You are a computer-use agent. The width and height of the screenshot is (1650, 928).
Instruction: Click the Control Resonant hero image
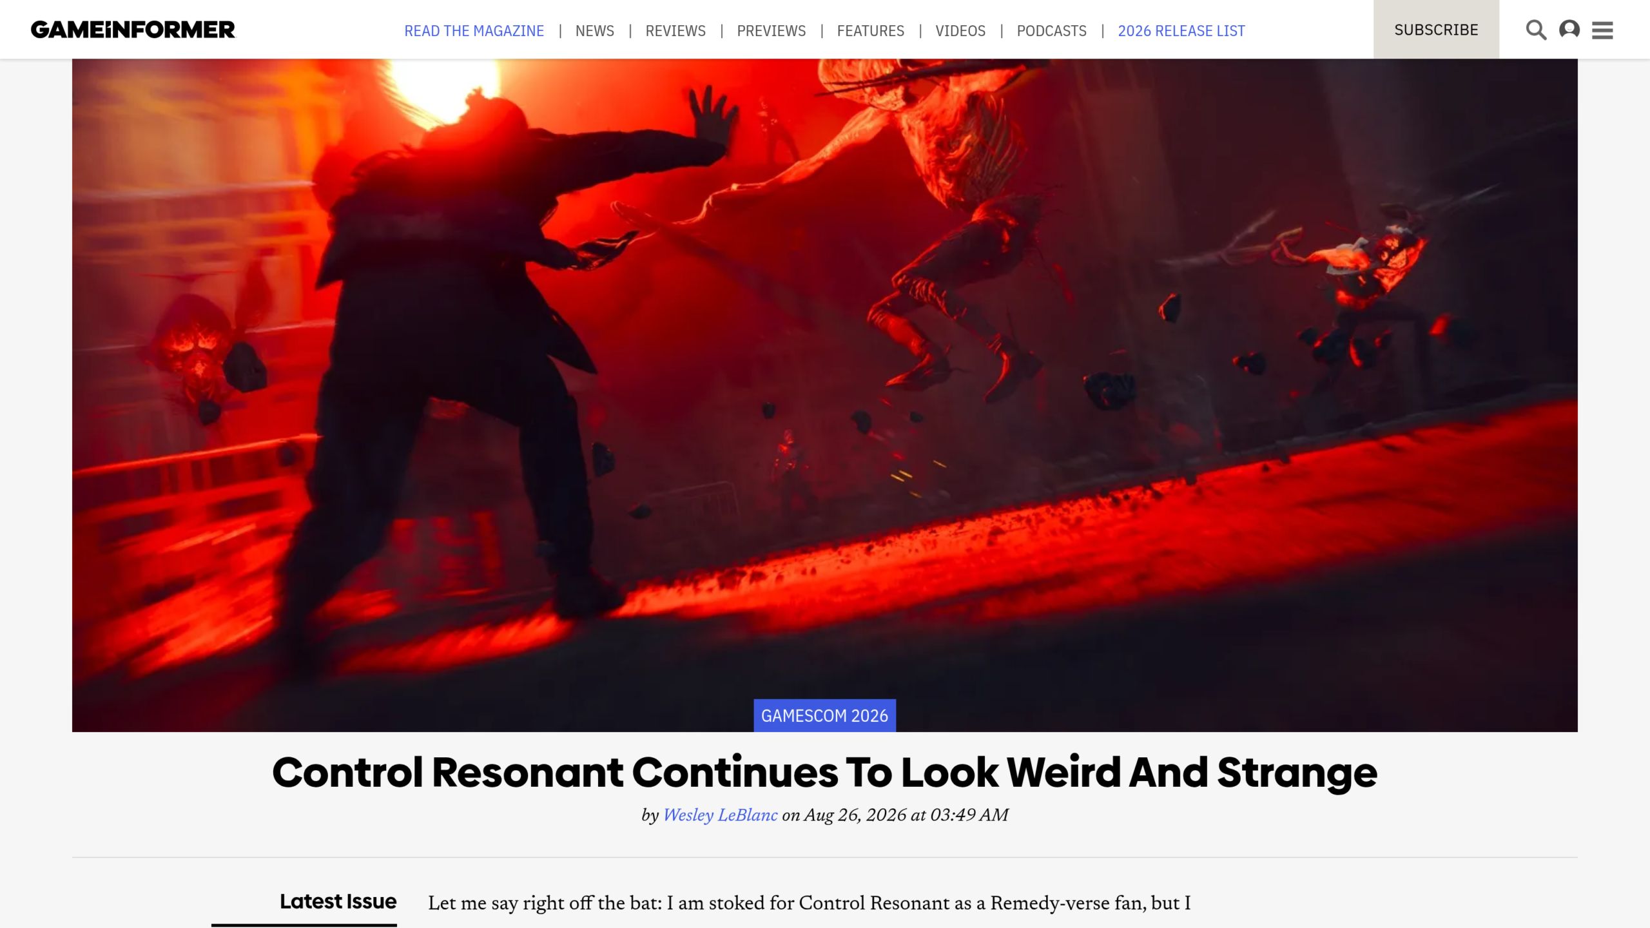click(824, 395)
